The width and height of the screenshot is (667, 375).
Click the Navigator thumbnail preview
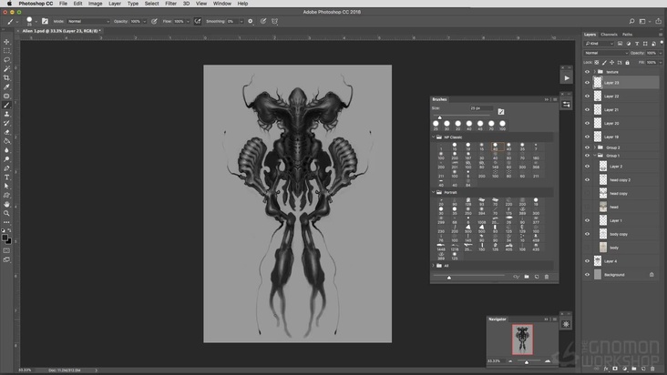pyautogui.click(x=522, y=340)
